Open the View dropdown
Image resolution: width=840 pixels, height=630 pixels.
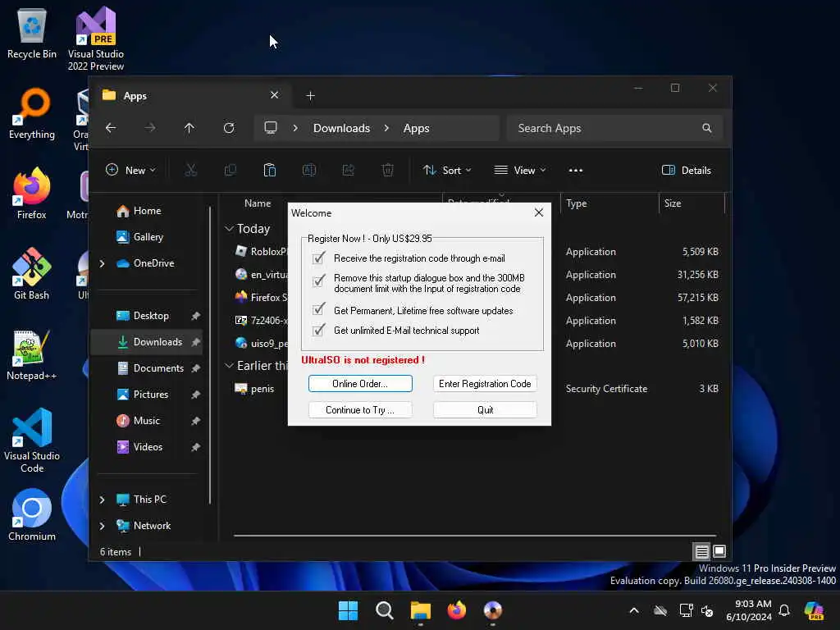[519, 171]
